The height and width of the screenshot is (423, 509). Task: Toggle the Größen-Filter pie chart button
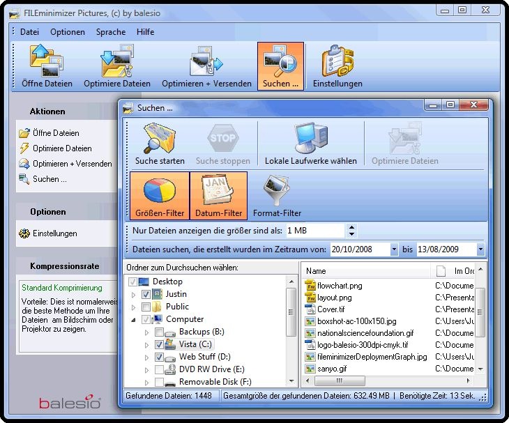pyautogui.click(x=160, y=196)
